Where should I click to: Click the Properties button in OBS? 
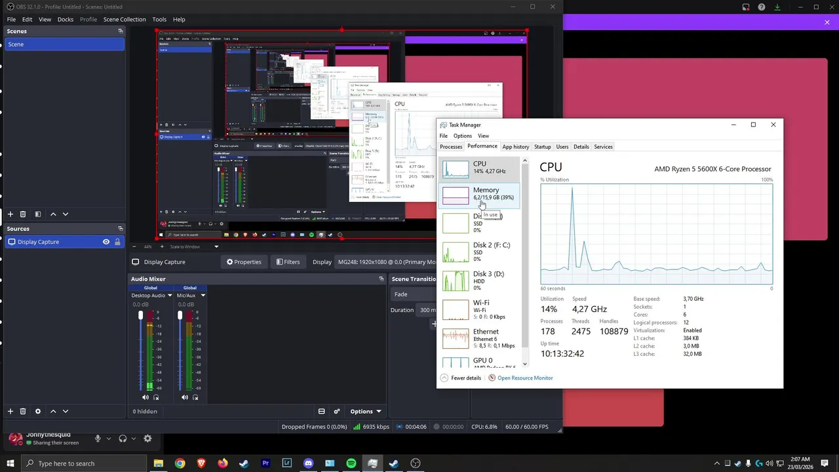click(244, 262)
